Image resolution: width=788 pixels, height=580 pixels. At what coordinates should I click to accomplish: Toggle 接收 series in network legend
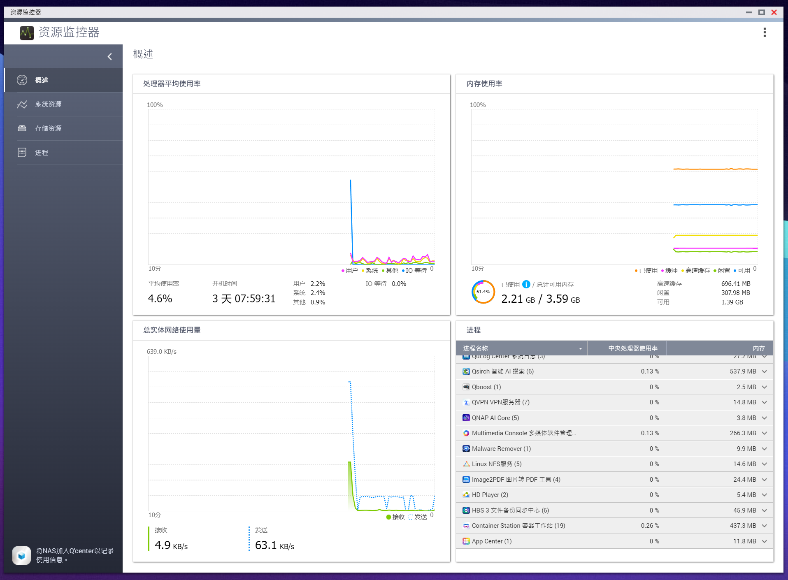[395, 517]
